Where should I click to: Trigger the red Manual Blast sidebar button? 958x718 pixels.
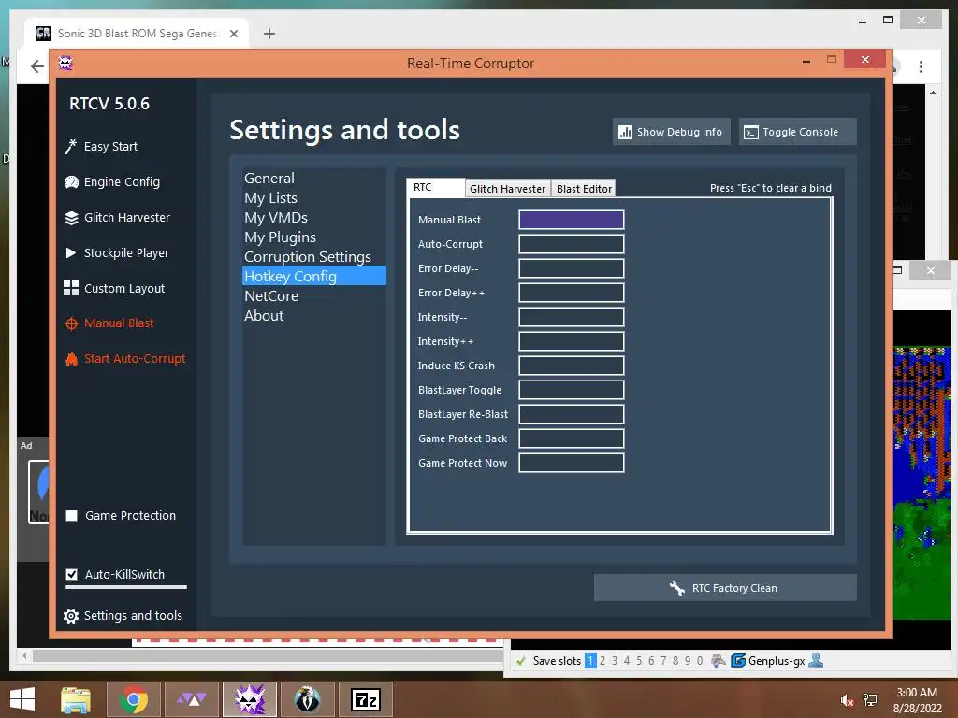pos(109,323)
